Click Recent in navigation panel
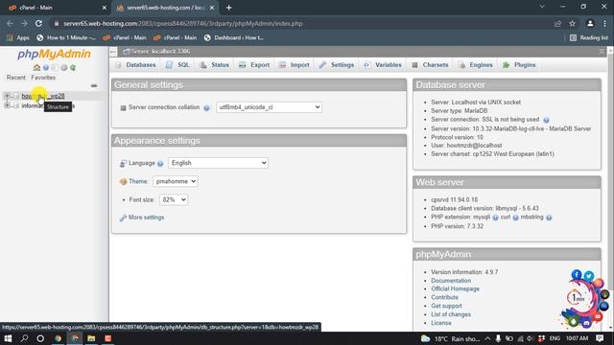The image size is (614, 345). point(15,78)
